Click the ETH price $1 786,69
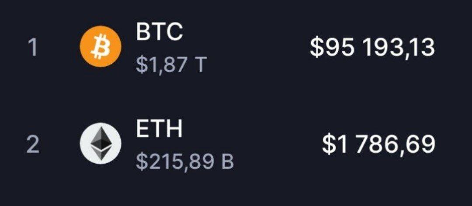The width and height of the screenshot is (472, 206). [x=378, y=144]
